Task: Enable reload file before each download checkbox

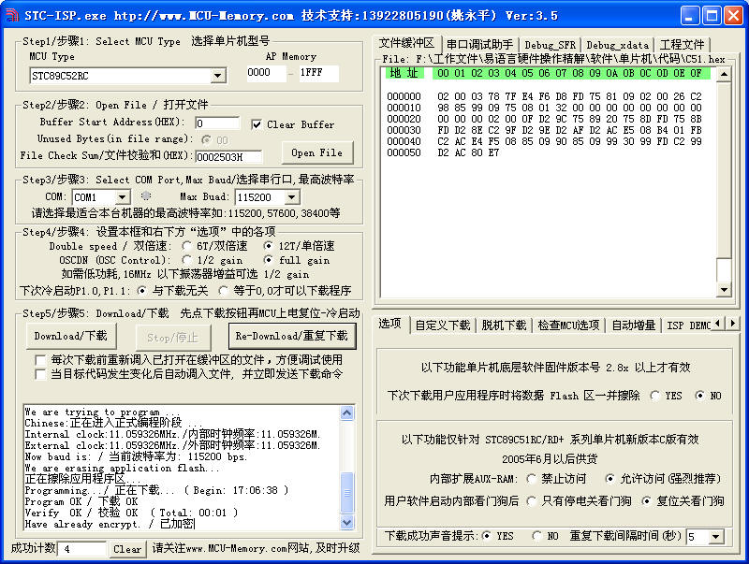Action: (40, 359)
